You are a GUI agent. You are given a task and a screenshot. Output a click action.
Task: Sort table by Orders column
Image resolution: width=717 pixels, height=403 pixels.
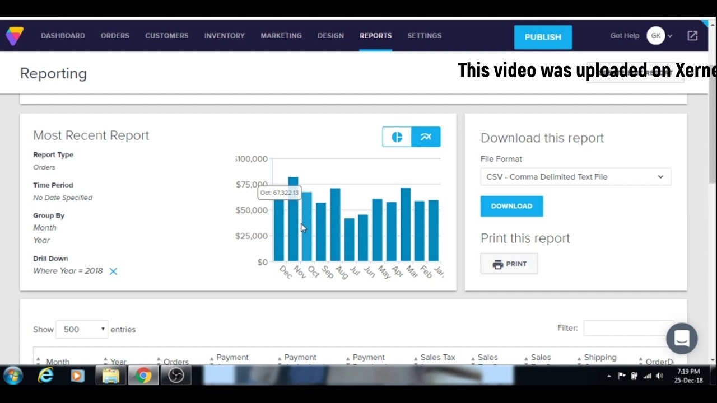(176, 362)
